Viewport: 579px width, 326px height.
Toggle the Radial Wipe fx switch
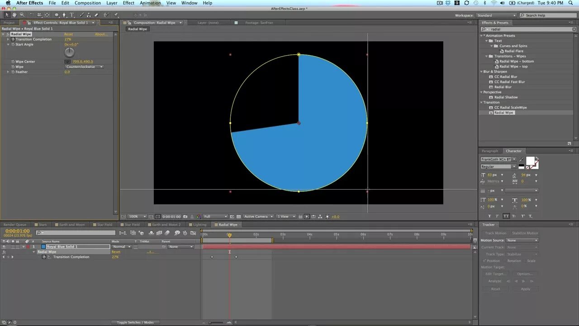coord(4,252)
